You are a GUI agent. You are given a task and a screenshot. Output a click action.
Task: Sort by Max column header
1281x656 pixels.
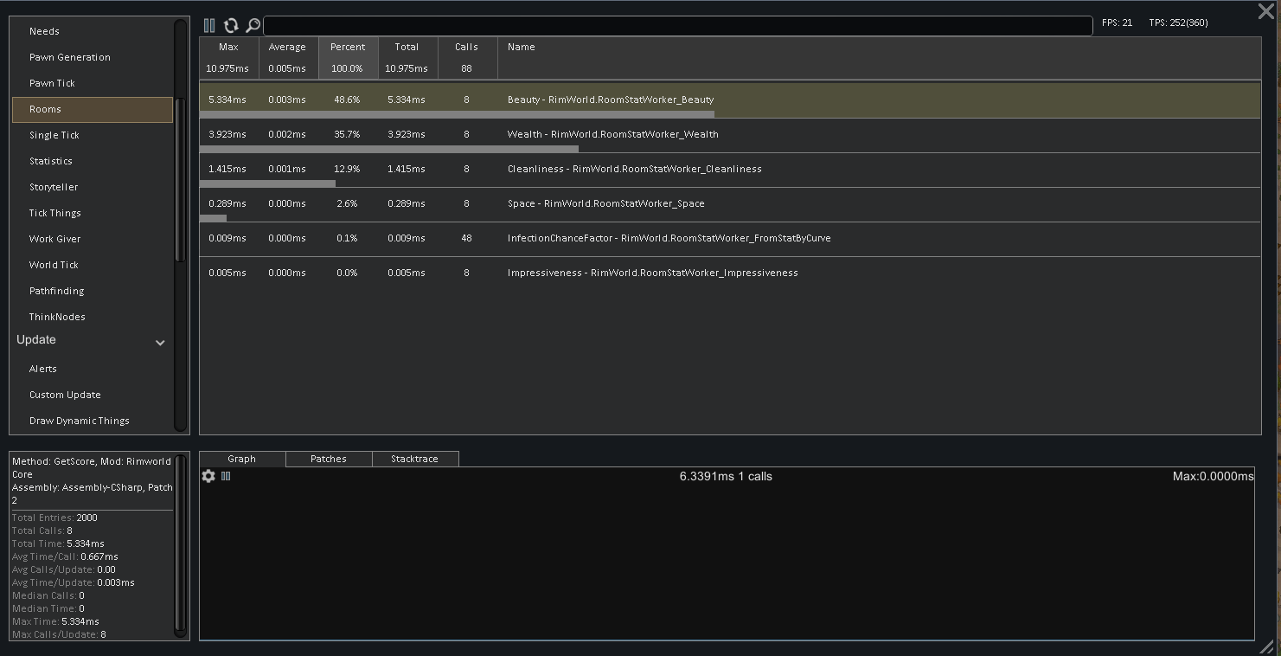[x=228, y=58]
